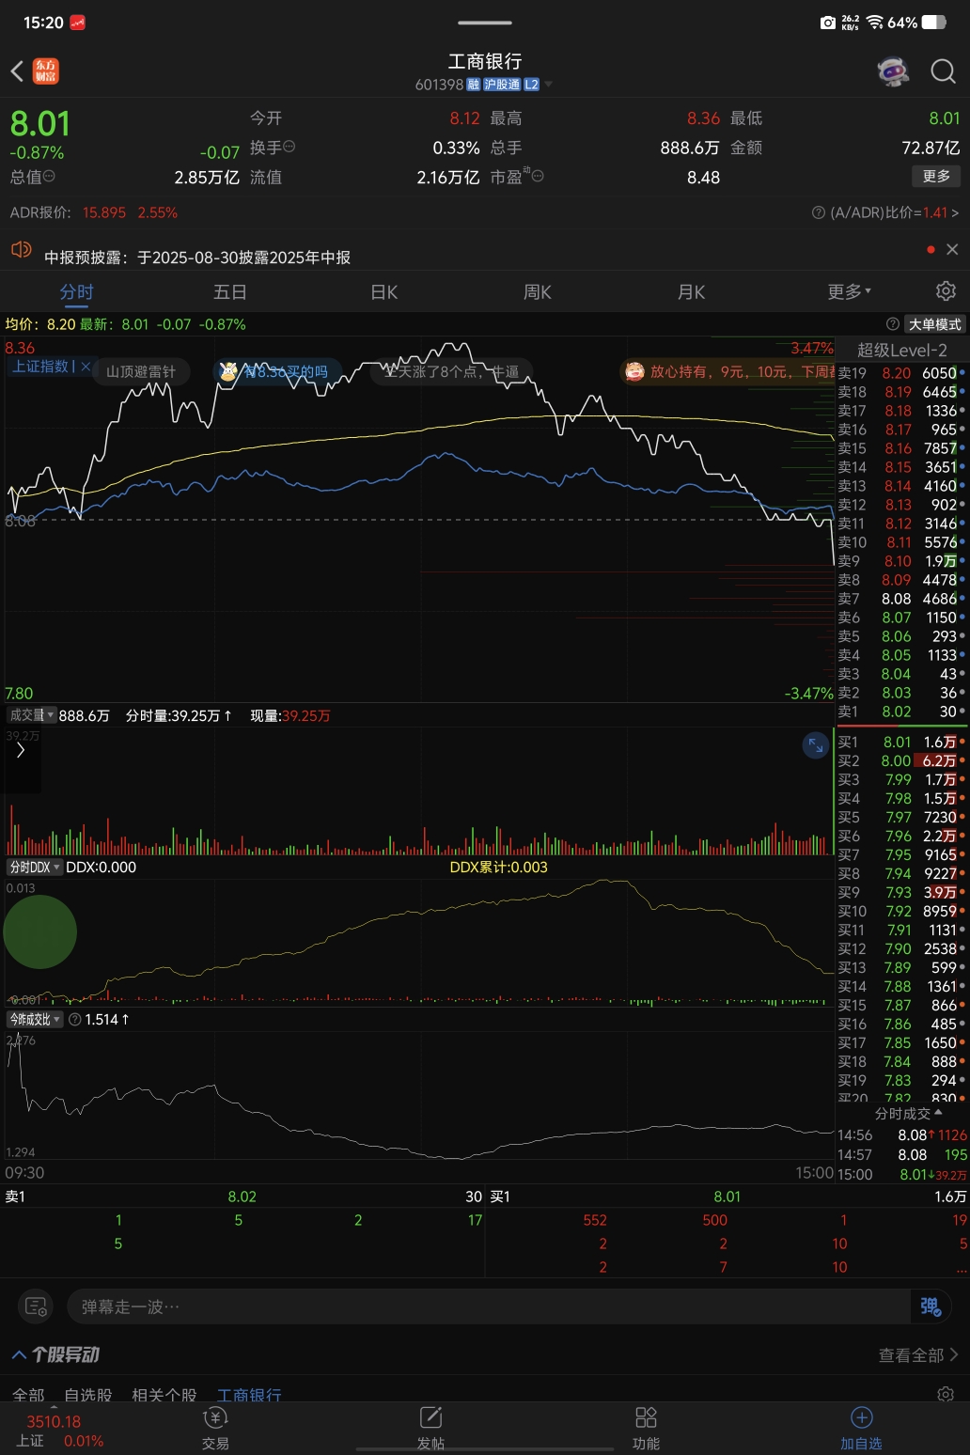The height and width of the screenshot is (1455, 970).
Task: Open 更多 chart period dropdown
Action: [x=850, y=291]
